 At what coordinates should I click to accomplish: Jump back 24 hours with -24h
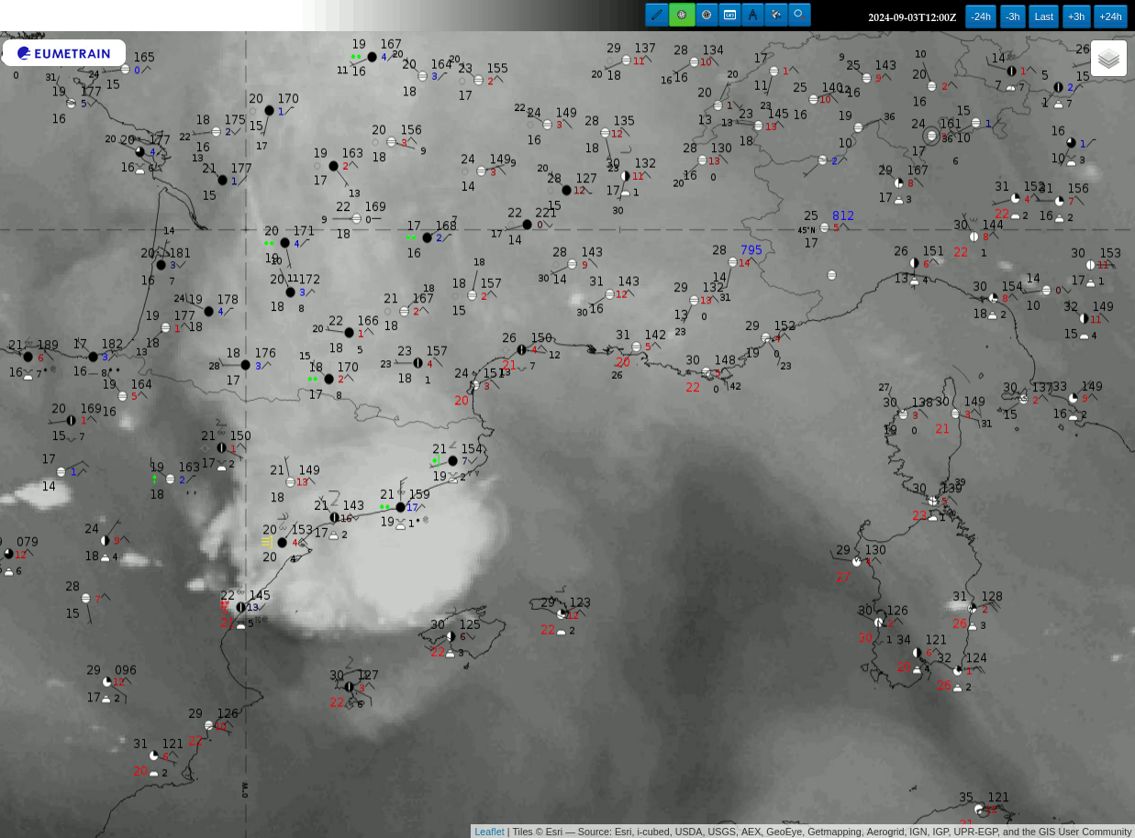(x=981, y=17)
